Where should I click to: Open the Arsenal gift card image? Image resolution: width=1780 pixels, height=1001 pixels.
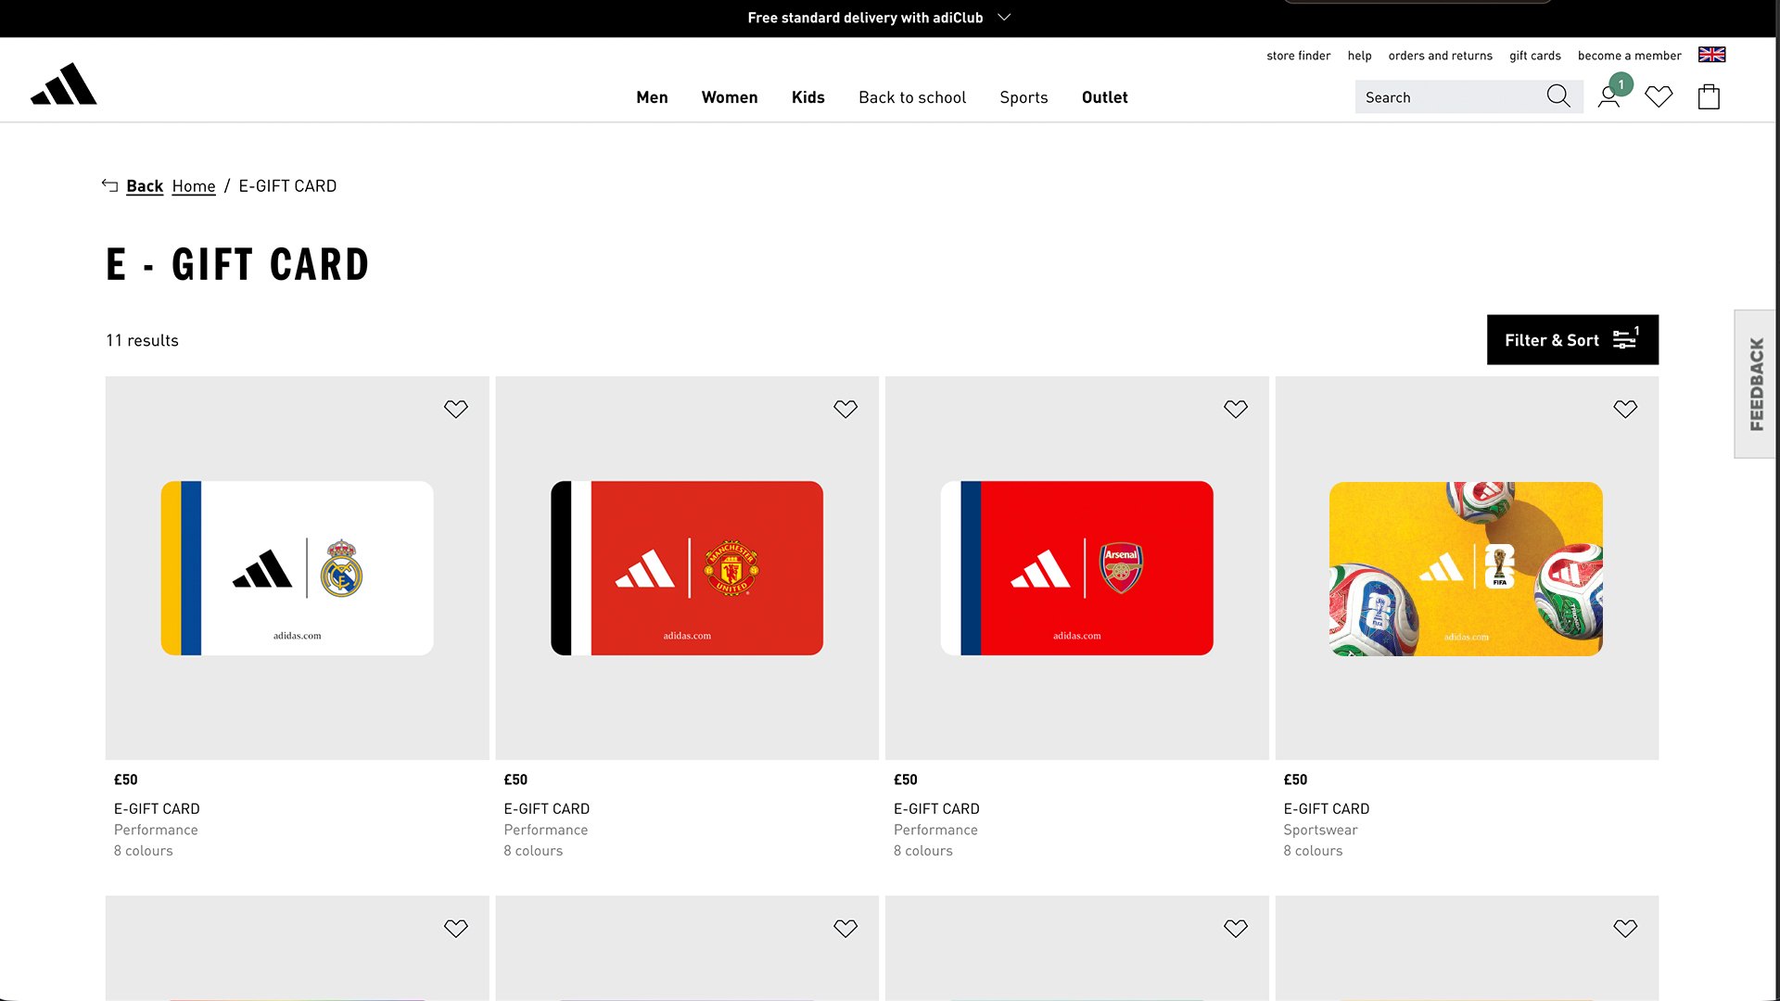click(1076, 568)
